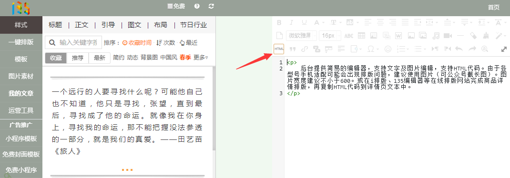Click the Word document import icon
Screen dimensions: 510x178
(x=399, y=35)
